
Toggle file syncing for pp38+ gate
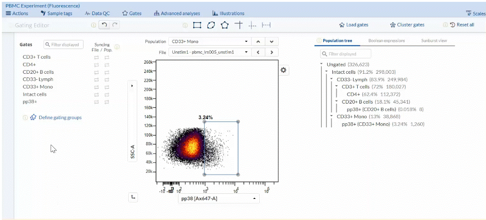coord(97,102)
